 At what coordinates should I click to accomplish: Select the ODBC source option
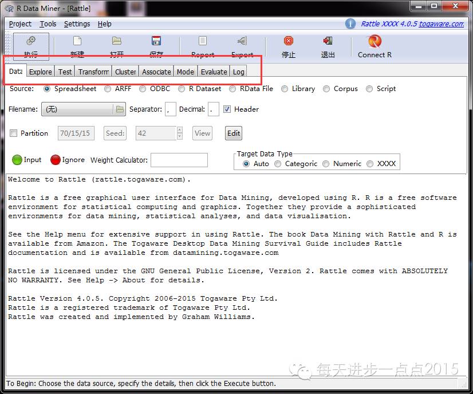(x=143, y=89)
